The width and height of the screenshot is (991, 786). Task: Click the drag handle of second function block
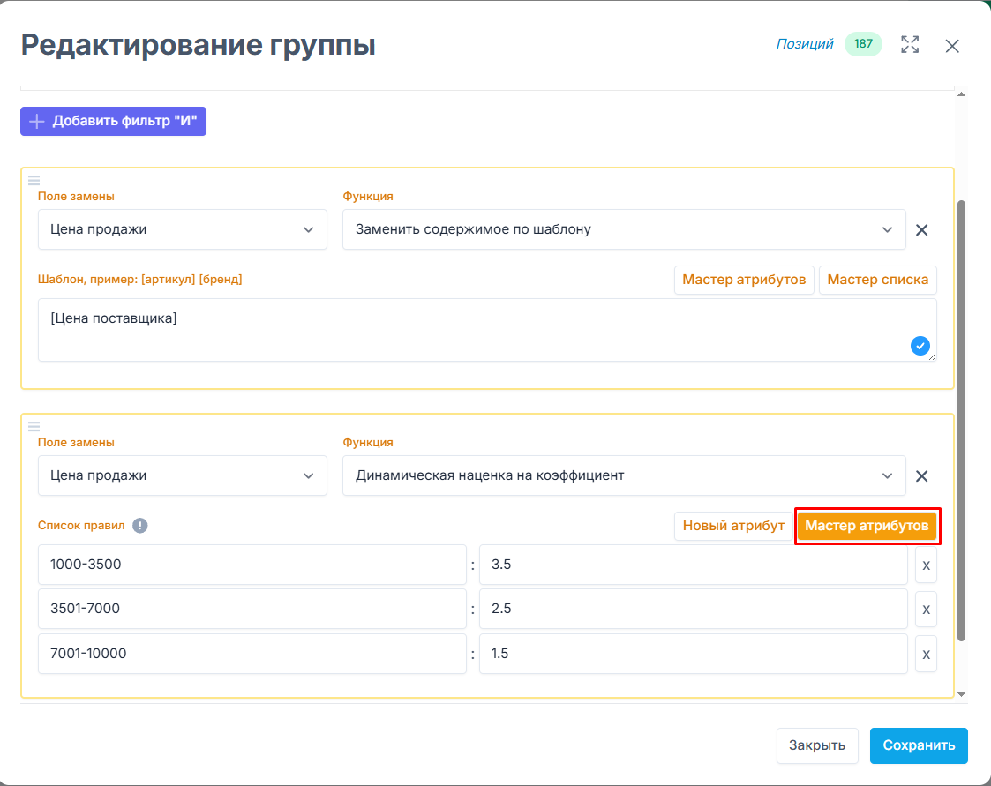pyautogui.click(x=34, y=427)
